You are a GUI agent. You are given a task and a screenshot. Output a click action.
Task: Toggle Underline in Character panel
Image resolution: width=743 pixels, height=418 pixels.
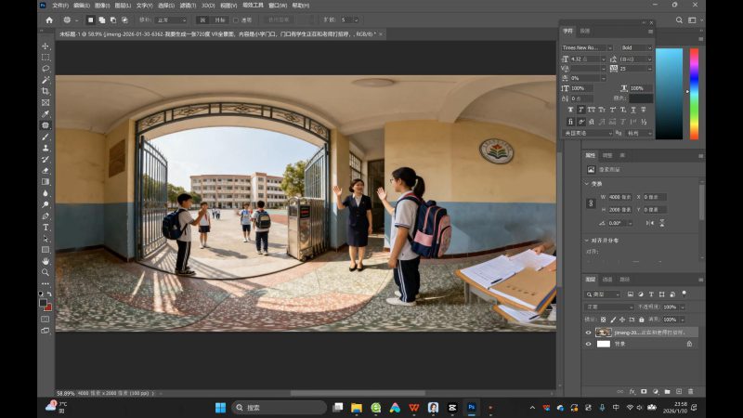[633, 110]
